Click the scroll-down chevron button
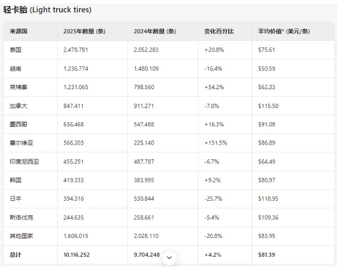This screenshot has height=269, width=341. click(169, 258)
